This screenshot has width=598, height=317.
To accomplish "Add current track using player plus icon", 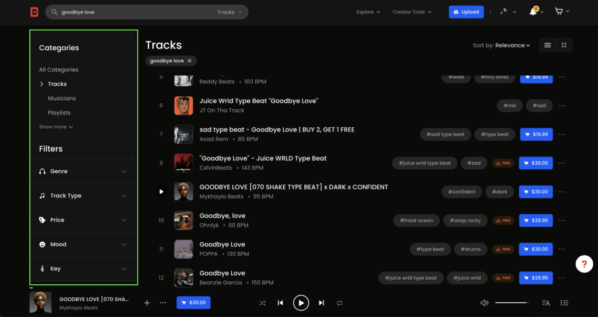I will point(147,303).
